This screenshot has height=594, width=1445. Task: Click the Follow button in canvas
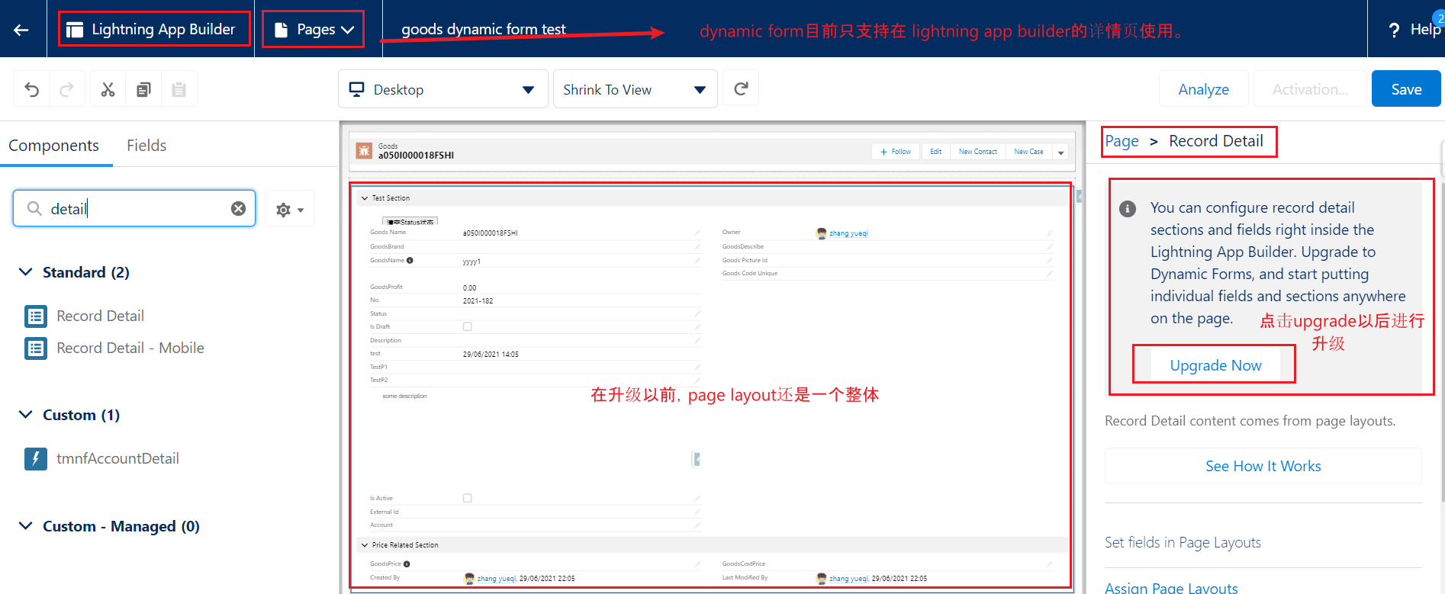(896, 152)
